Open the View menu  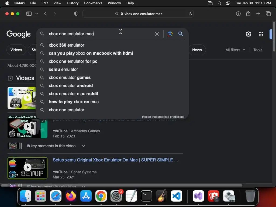pyautogui.click(x=57, y=3)
